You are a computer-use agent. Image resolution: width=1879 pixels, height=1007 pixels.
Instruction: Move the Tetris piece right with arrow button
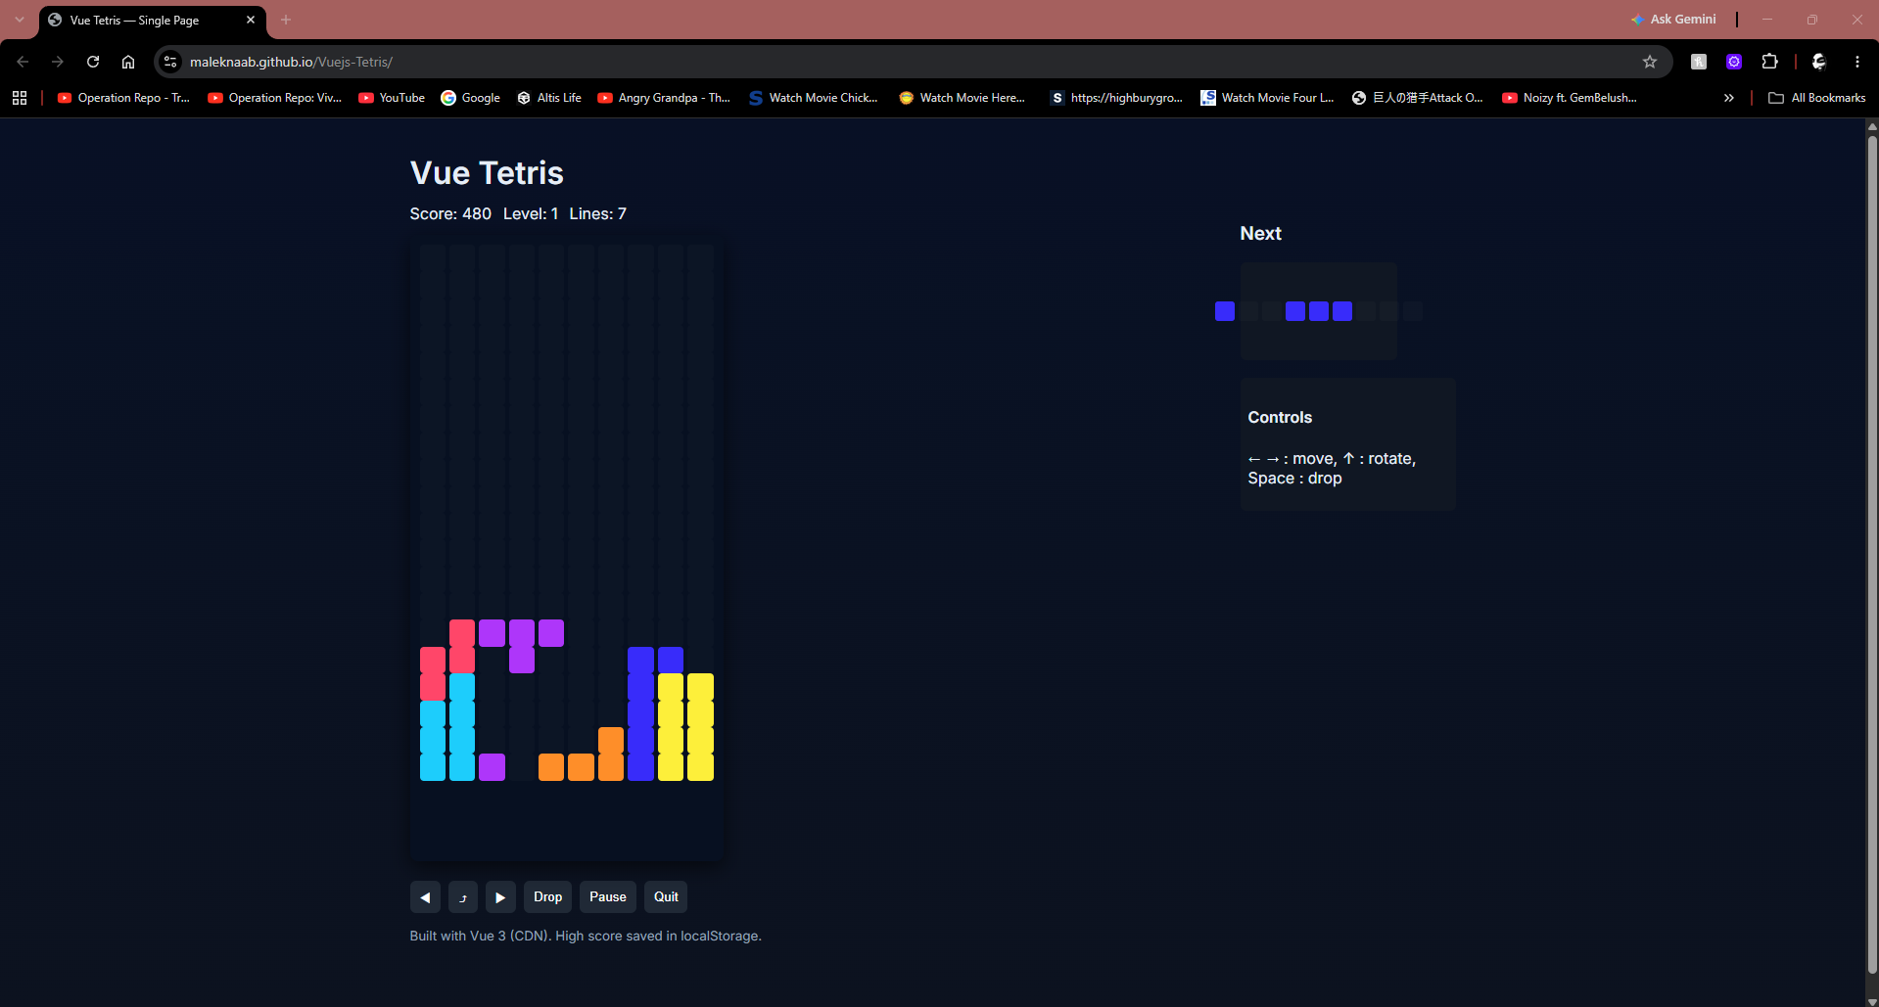(500, 897)
